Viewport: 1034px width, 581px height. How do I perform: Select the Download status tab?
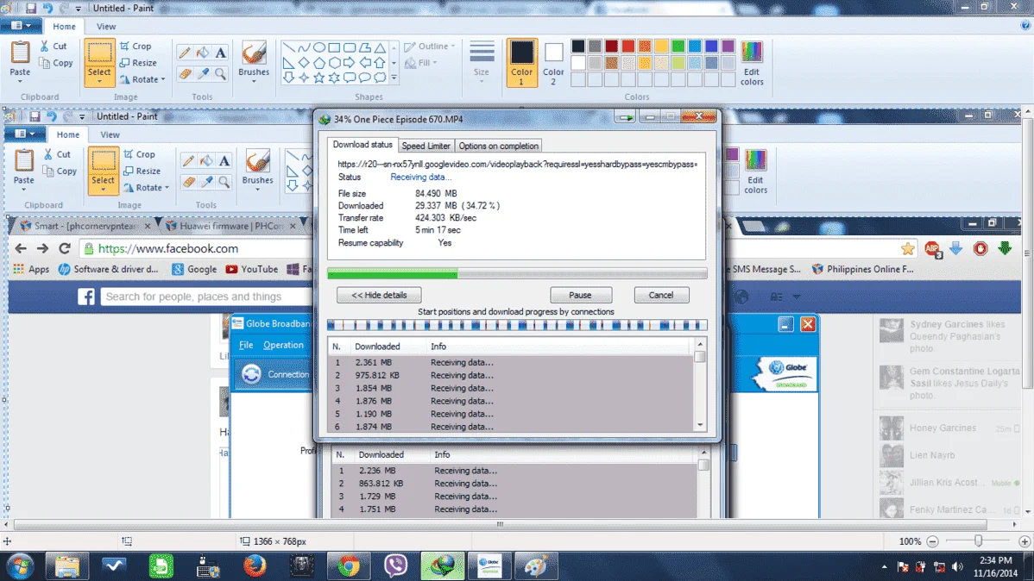click(362, 144)
